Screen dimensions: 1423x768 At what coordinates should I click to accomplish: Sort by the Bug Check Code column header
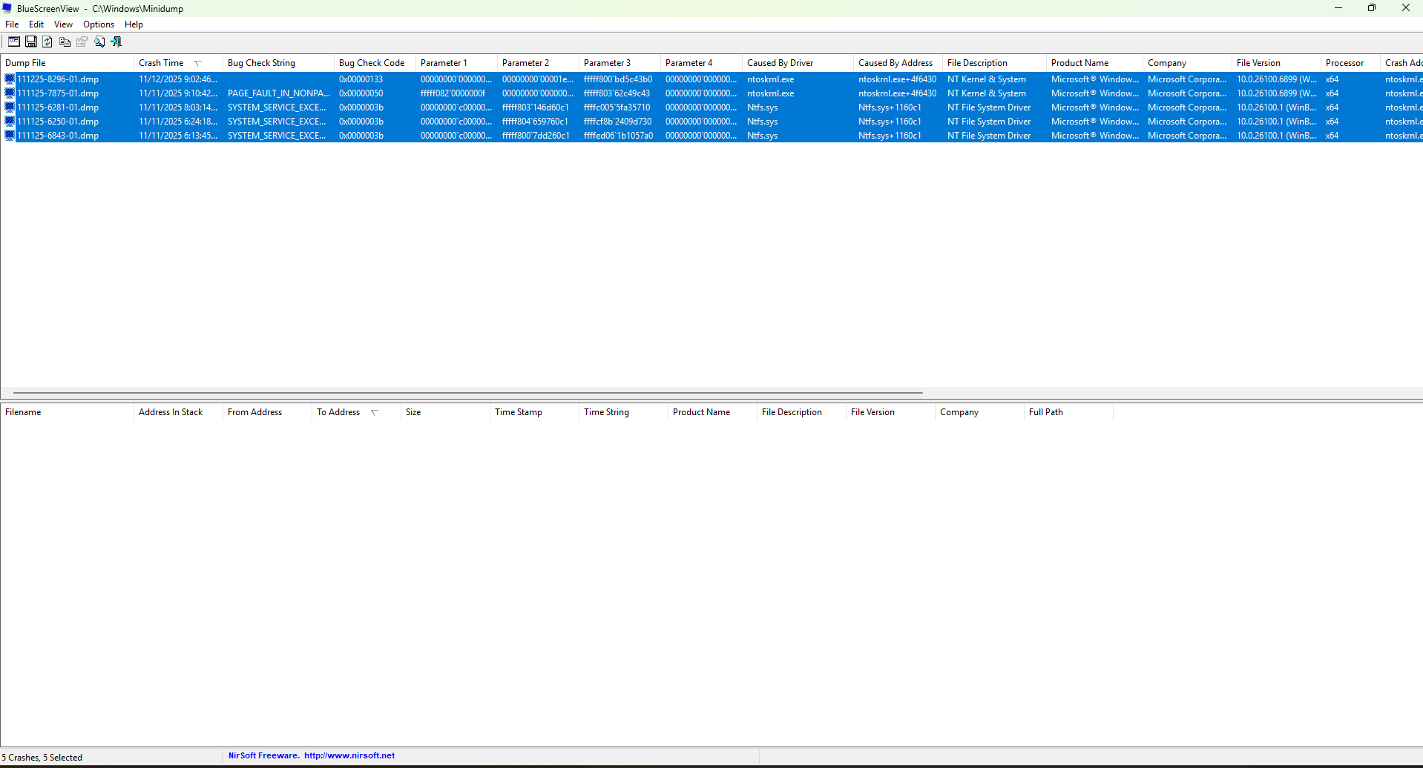tap(375, 63)
